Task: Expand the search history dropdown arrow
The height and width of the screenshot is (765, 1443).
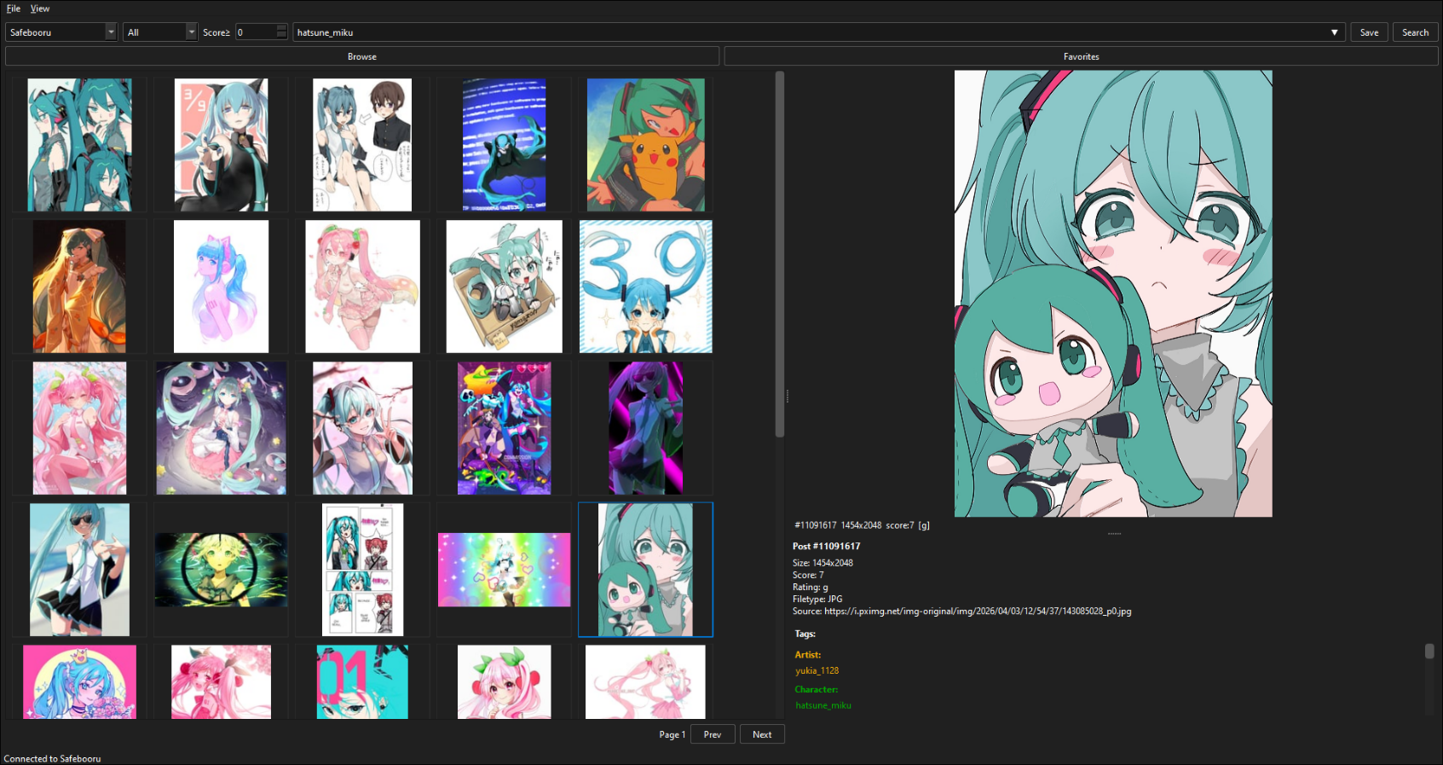Action: [x=1334, y=32]
